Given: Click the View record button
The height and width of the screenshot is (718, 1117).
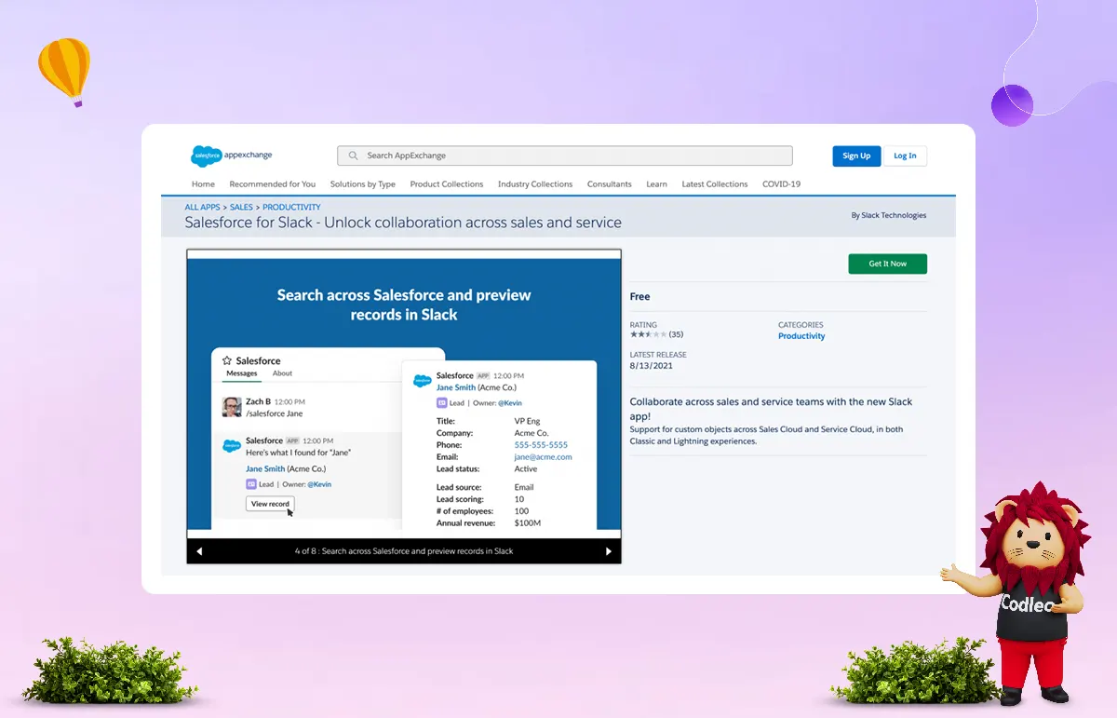Looking at the screenshot, I should coord(270,504).
